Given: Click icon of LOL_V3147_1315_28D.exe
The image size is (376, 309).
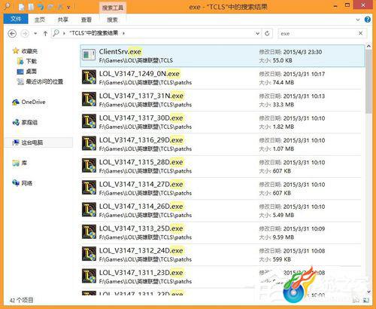Looking at the screenshot, I should pos(89,165).
